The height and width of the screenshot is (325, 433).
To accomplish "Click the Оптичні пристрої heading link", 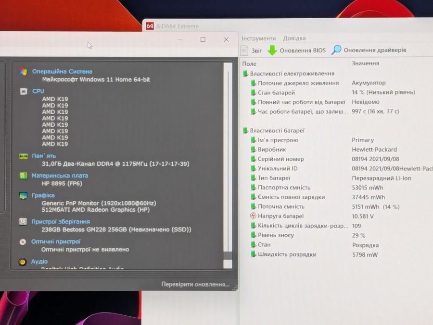I will click(x=56, y=241).
